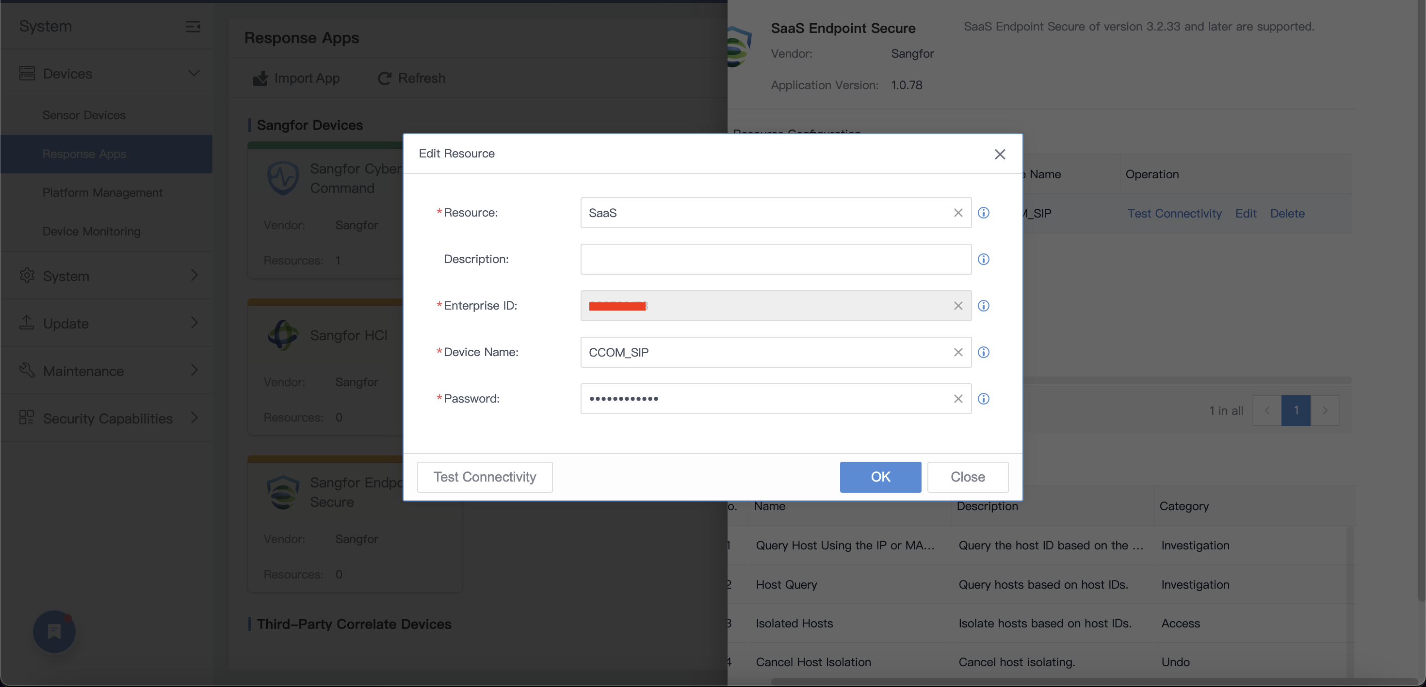Expand the System section chevron

coord(194,276)
